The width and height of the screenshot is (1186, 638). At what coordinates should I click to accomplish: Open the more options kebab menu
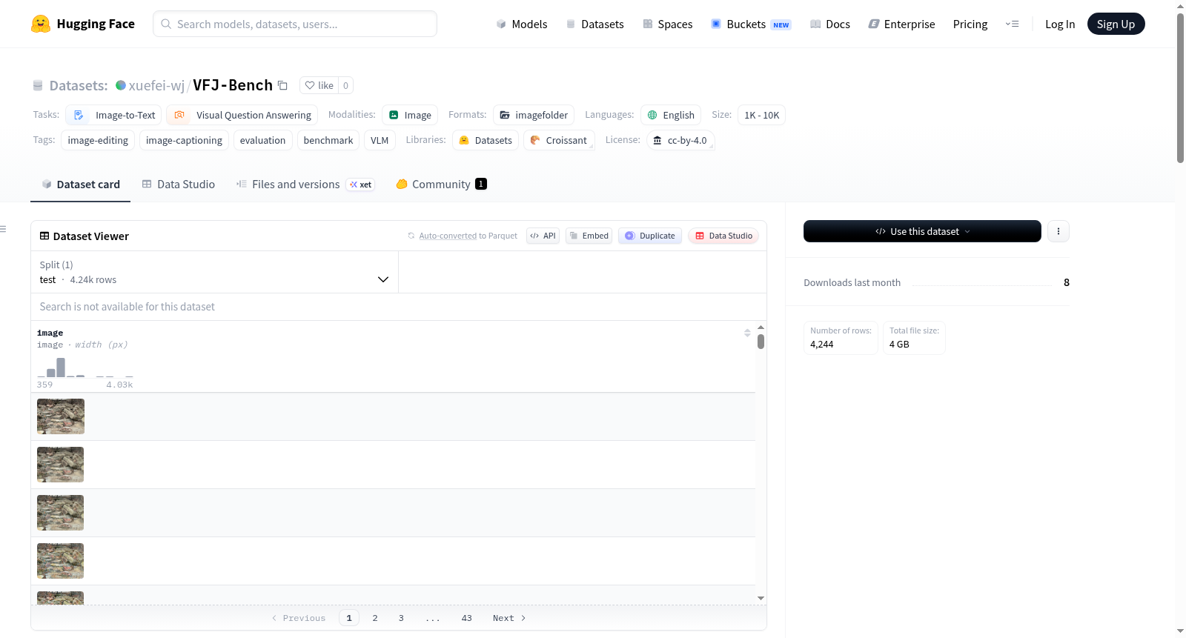[1059, 231]
